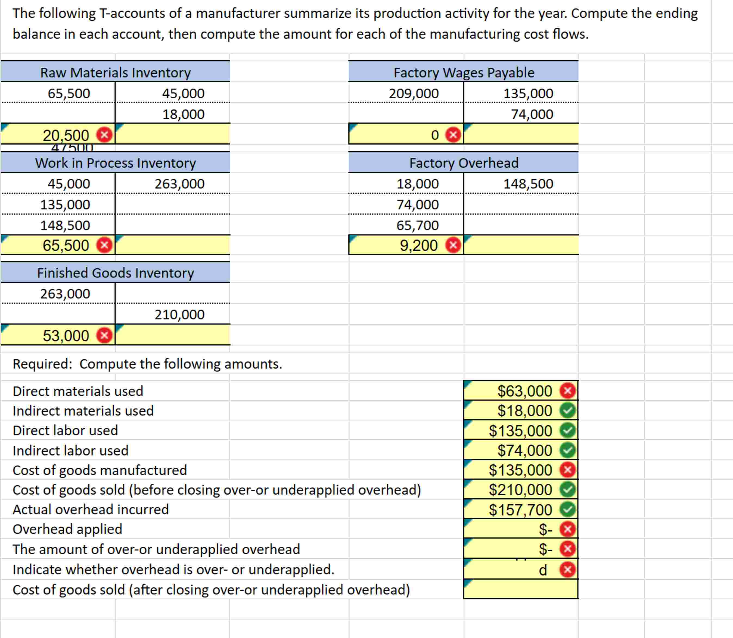Select empty Cost of goods sold after closing cell
The image size is (733, 638).
[520, 590]
